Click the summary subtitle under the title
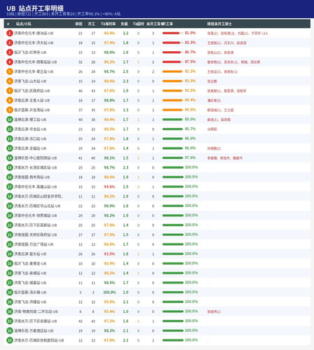This screenshot has height=350, width=314. (x=63, y=14)
